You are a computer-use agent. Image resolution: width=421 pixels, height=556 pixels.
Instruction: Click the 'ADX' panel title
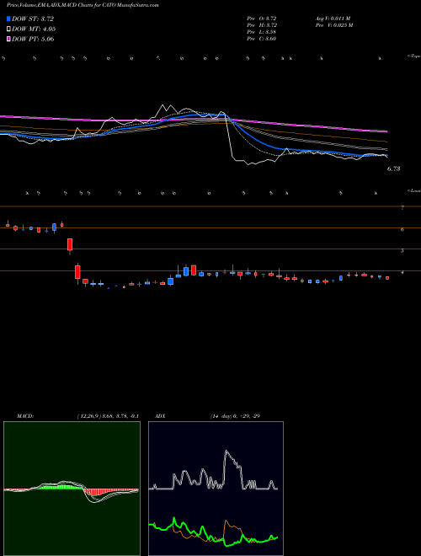tap(160, 416)
